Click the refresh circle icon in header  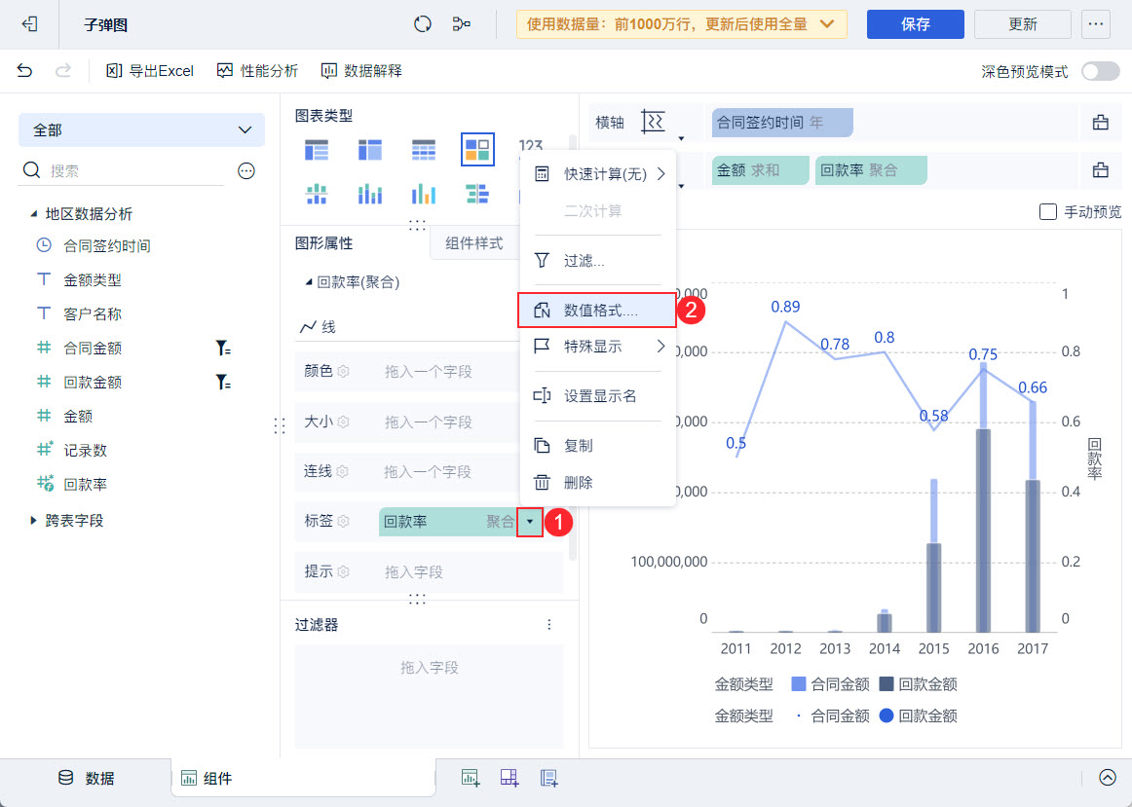tap(423, 24)
